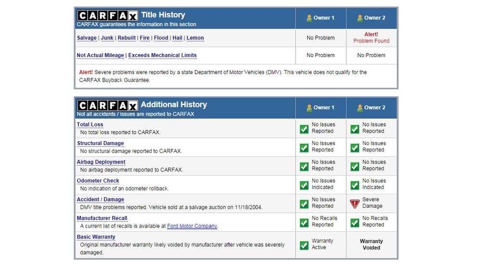Click the Owner 1 person icon in Additional History
Image resolution: width=479 pixels, height=264 pixels.
(310, 108)
